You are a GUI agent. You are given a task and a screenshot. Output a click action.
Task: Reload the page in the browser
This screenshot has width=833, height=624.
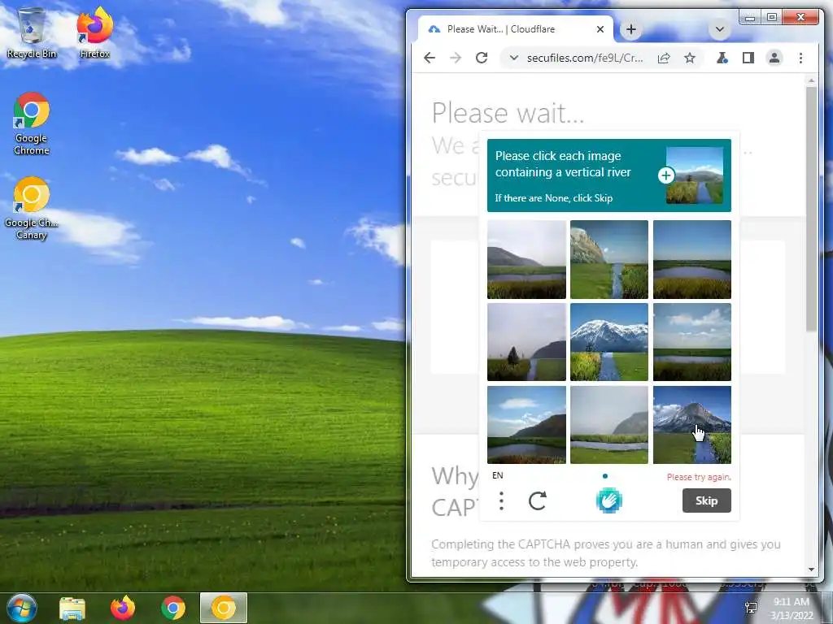pos(482,58)
